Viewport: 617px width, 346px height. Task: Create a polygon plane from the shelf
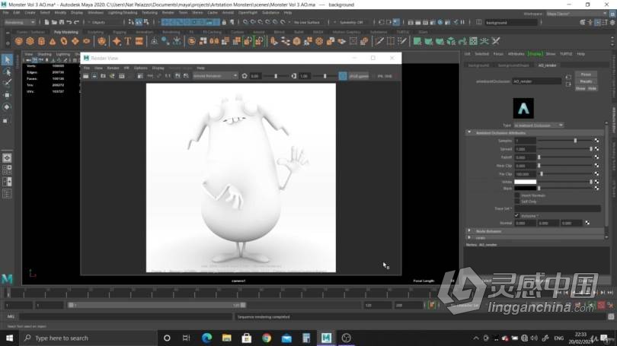(x=75, y=41)
